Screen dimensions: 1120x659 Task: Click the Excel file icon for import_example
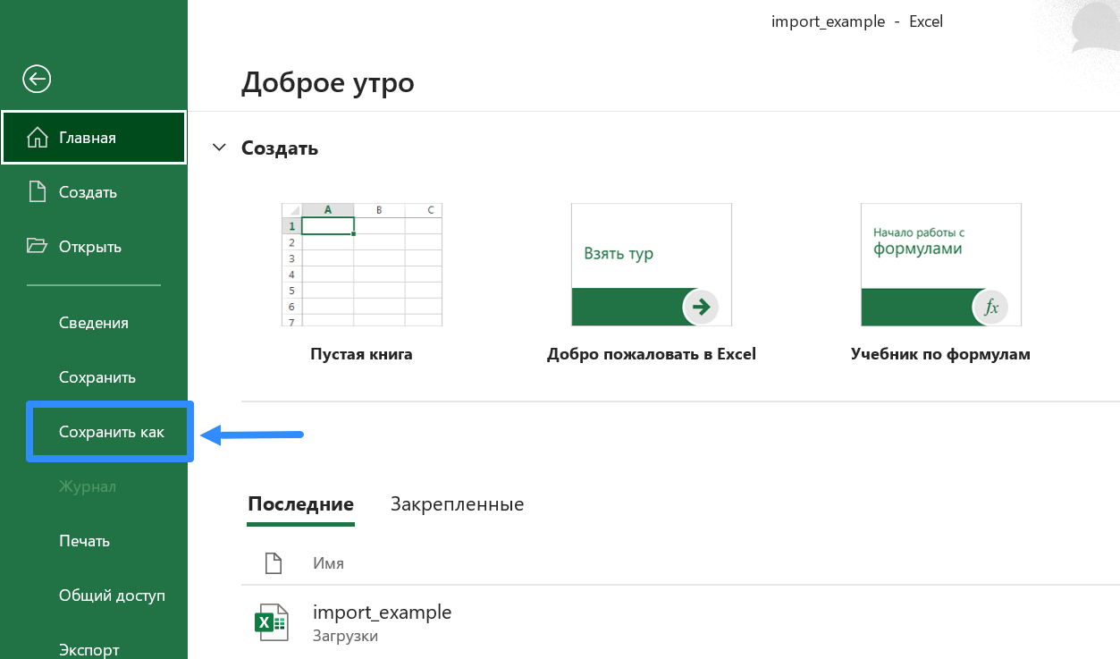271,622
